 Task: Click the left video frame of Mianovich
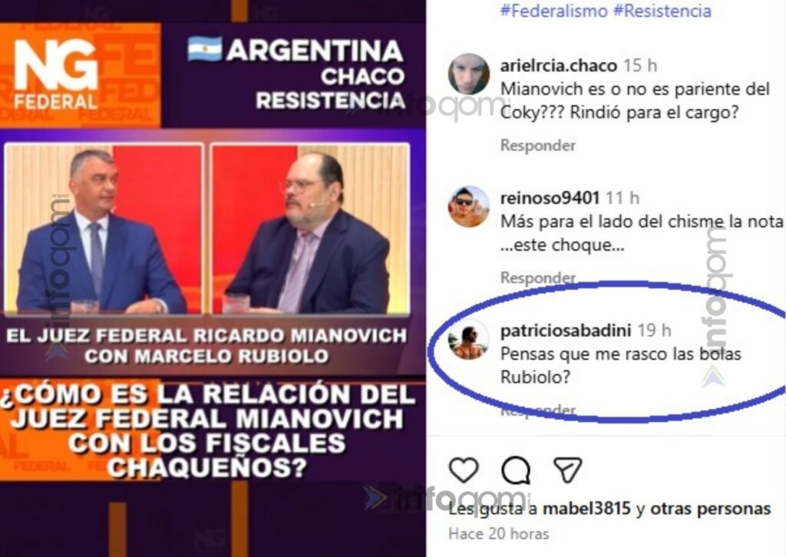pos(104,229)
